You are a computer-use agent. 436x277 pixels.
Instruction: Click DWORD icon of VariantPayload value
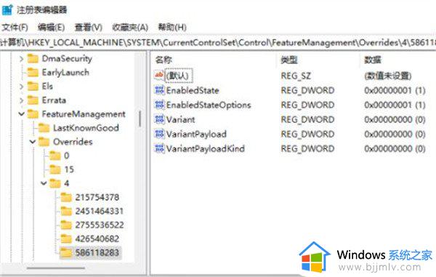[159, 134]
